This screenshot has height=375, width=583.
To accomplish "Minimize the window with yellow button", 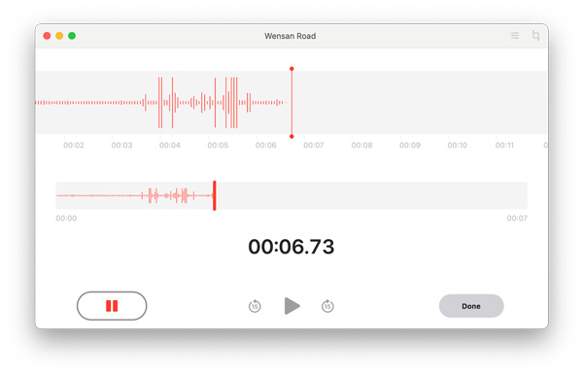I will pyautogui.click(x=59, y=36).
